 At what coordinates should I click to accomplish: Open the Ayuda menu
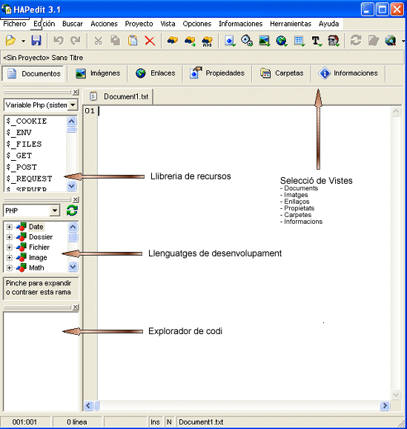pos(328,24)
